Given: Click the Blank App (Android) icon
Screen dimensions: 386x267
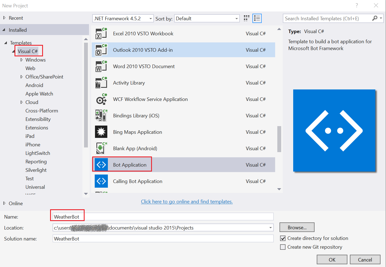Looking at the screenshot, I should [101, 149].
